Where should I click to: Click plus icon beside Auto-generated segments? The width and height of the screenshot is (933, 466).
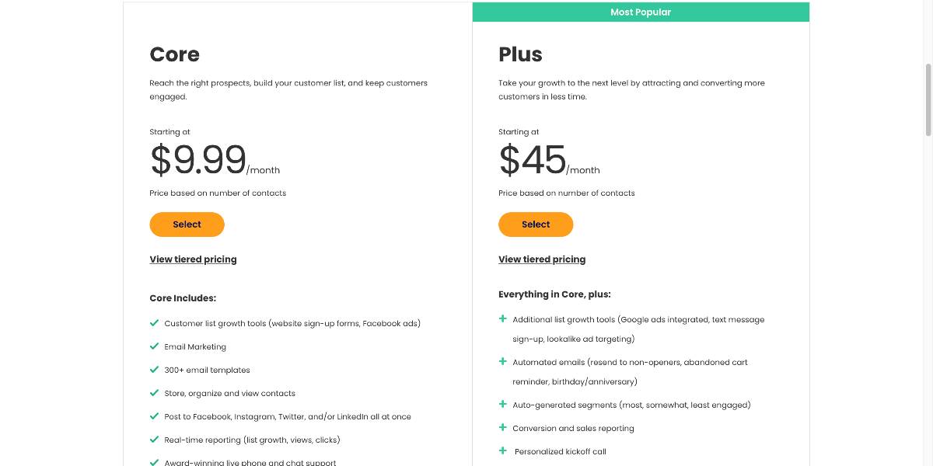coord(503,405)
